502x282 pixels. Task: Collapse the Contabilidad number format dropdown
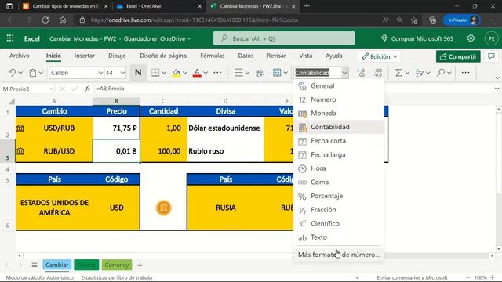coord(344,73)
